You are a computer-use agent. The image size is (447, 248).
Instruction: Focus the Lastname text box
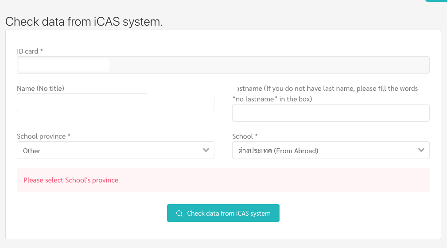330,113
